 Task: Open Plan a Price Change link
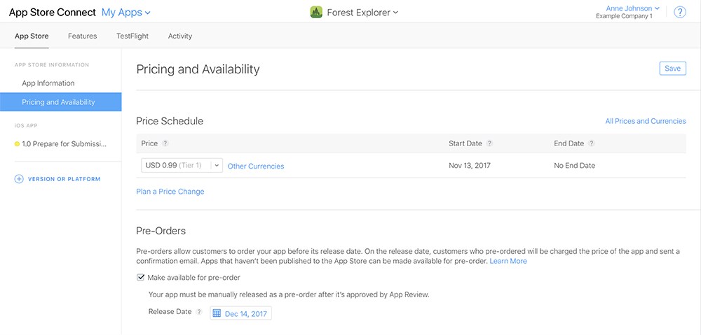170,192
